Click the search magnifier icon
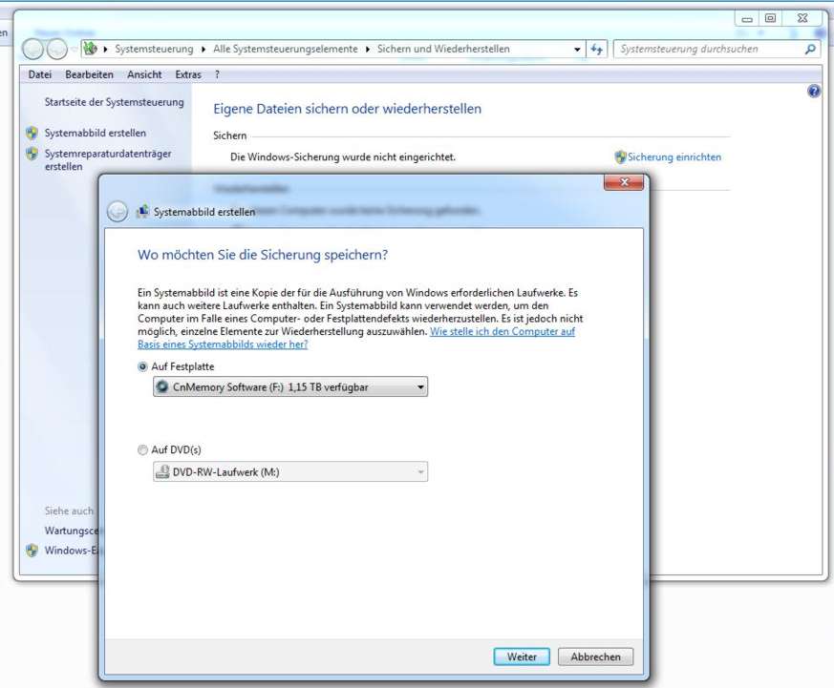 pyautogui.click(x=809, y=50)
